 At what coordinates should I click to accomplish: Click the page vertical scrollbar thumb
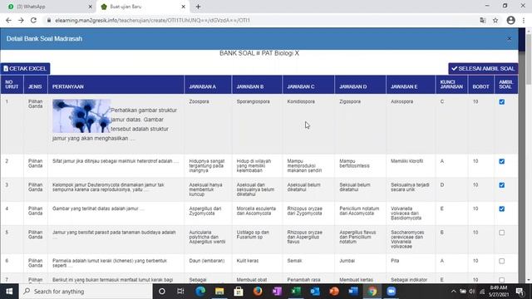click(529, 59)
